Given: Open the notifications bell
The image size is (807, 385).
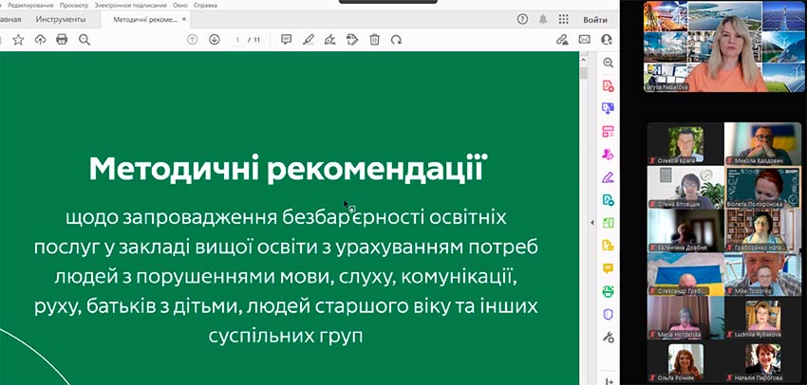Looking at the screenshot, I should click(x=543, y=19).
